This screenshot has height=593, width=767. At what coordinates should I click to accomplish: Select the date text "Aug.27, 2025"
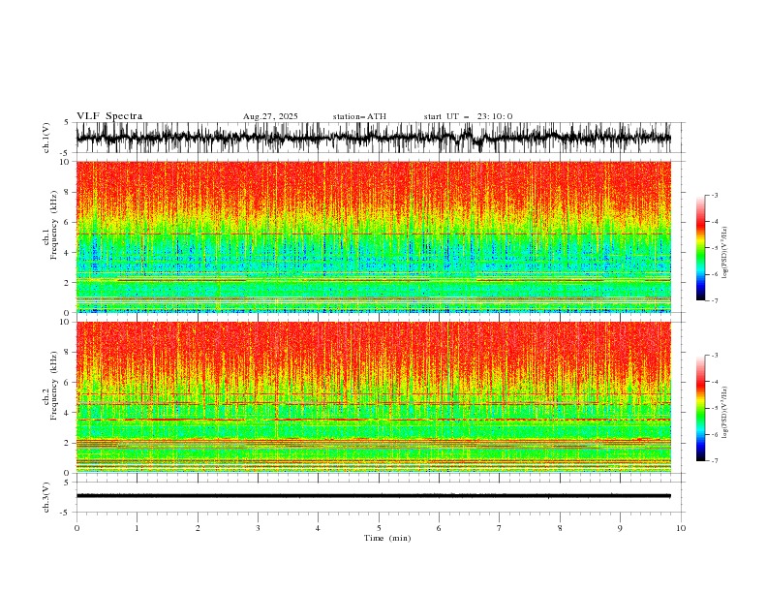(x=270, y=116)
